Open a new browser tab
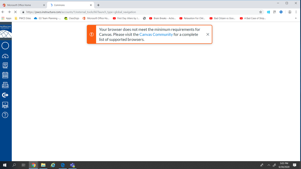The image size is (301, 169). (x=98, y=5)
